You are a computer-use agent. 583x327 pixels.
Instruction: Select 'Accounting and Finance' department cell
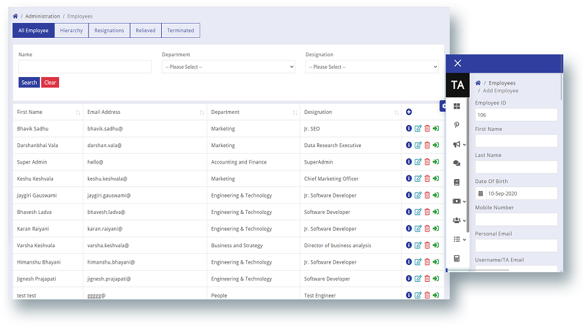pos(254,162)
